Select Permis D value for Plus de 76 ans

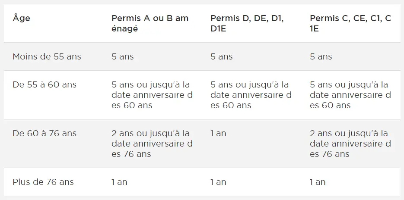pyautogui.click(x=218, y=182)
